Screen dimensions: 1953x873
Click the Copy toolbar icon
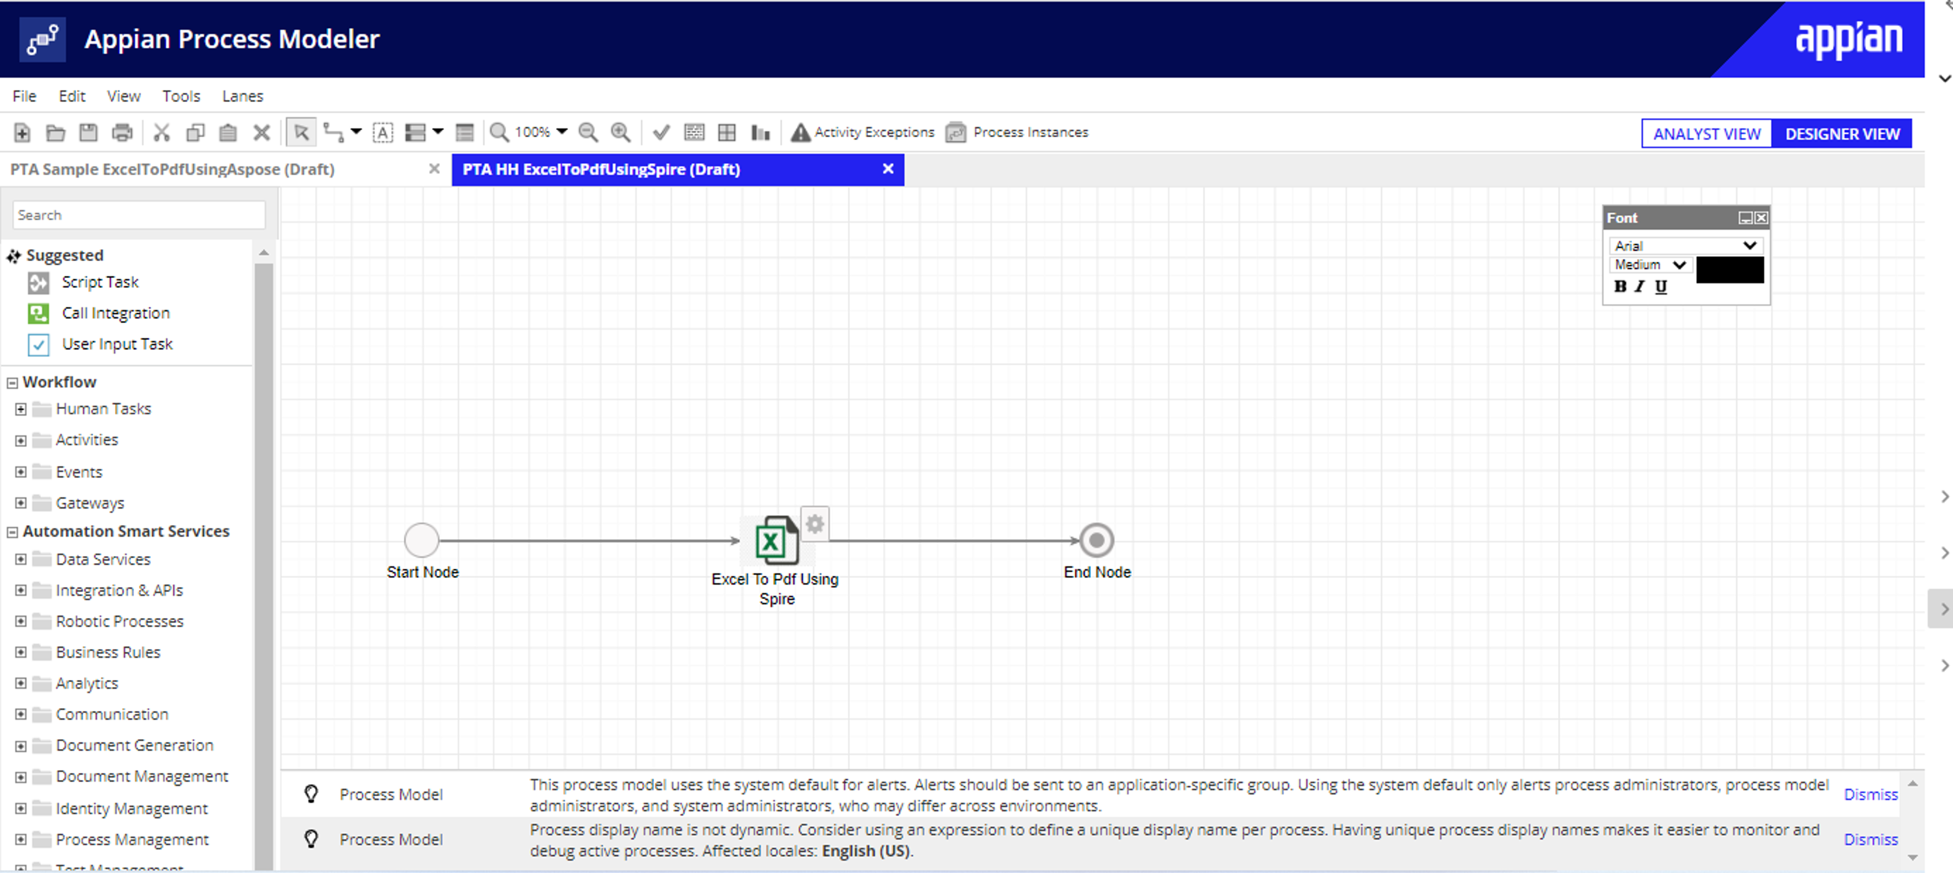click(x=195, y=133)
